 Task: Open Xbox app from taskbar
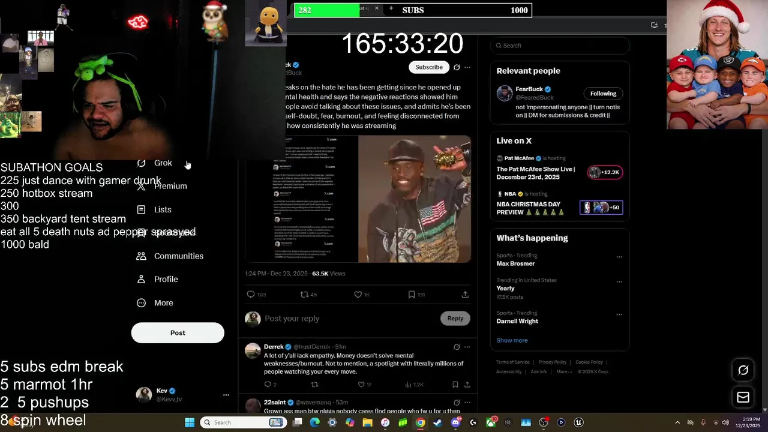tap(490, 422)
